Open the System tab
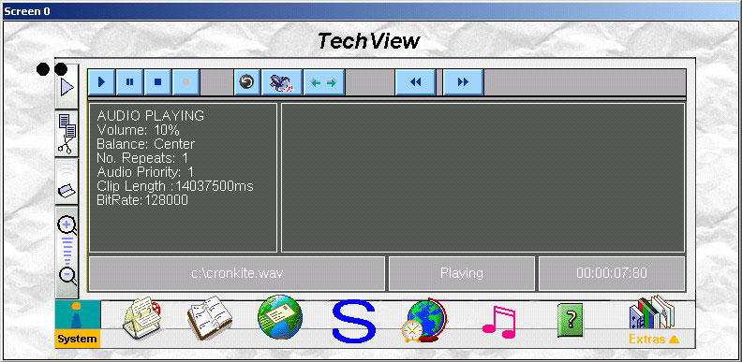 [x=78, y=325]
